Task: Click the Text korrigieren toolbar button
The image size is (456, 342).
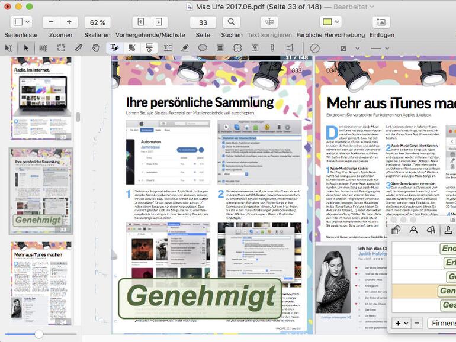Action: click(269, 22)
